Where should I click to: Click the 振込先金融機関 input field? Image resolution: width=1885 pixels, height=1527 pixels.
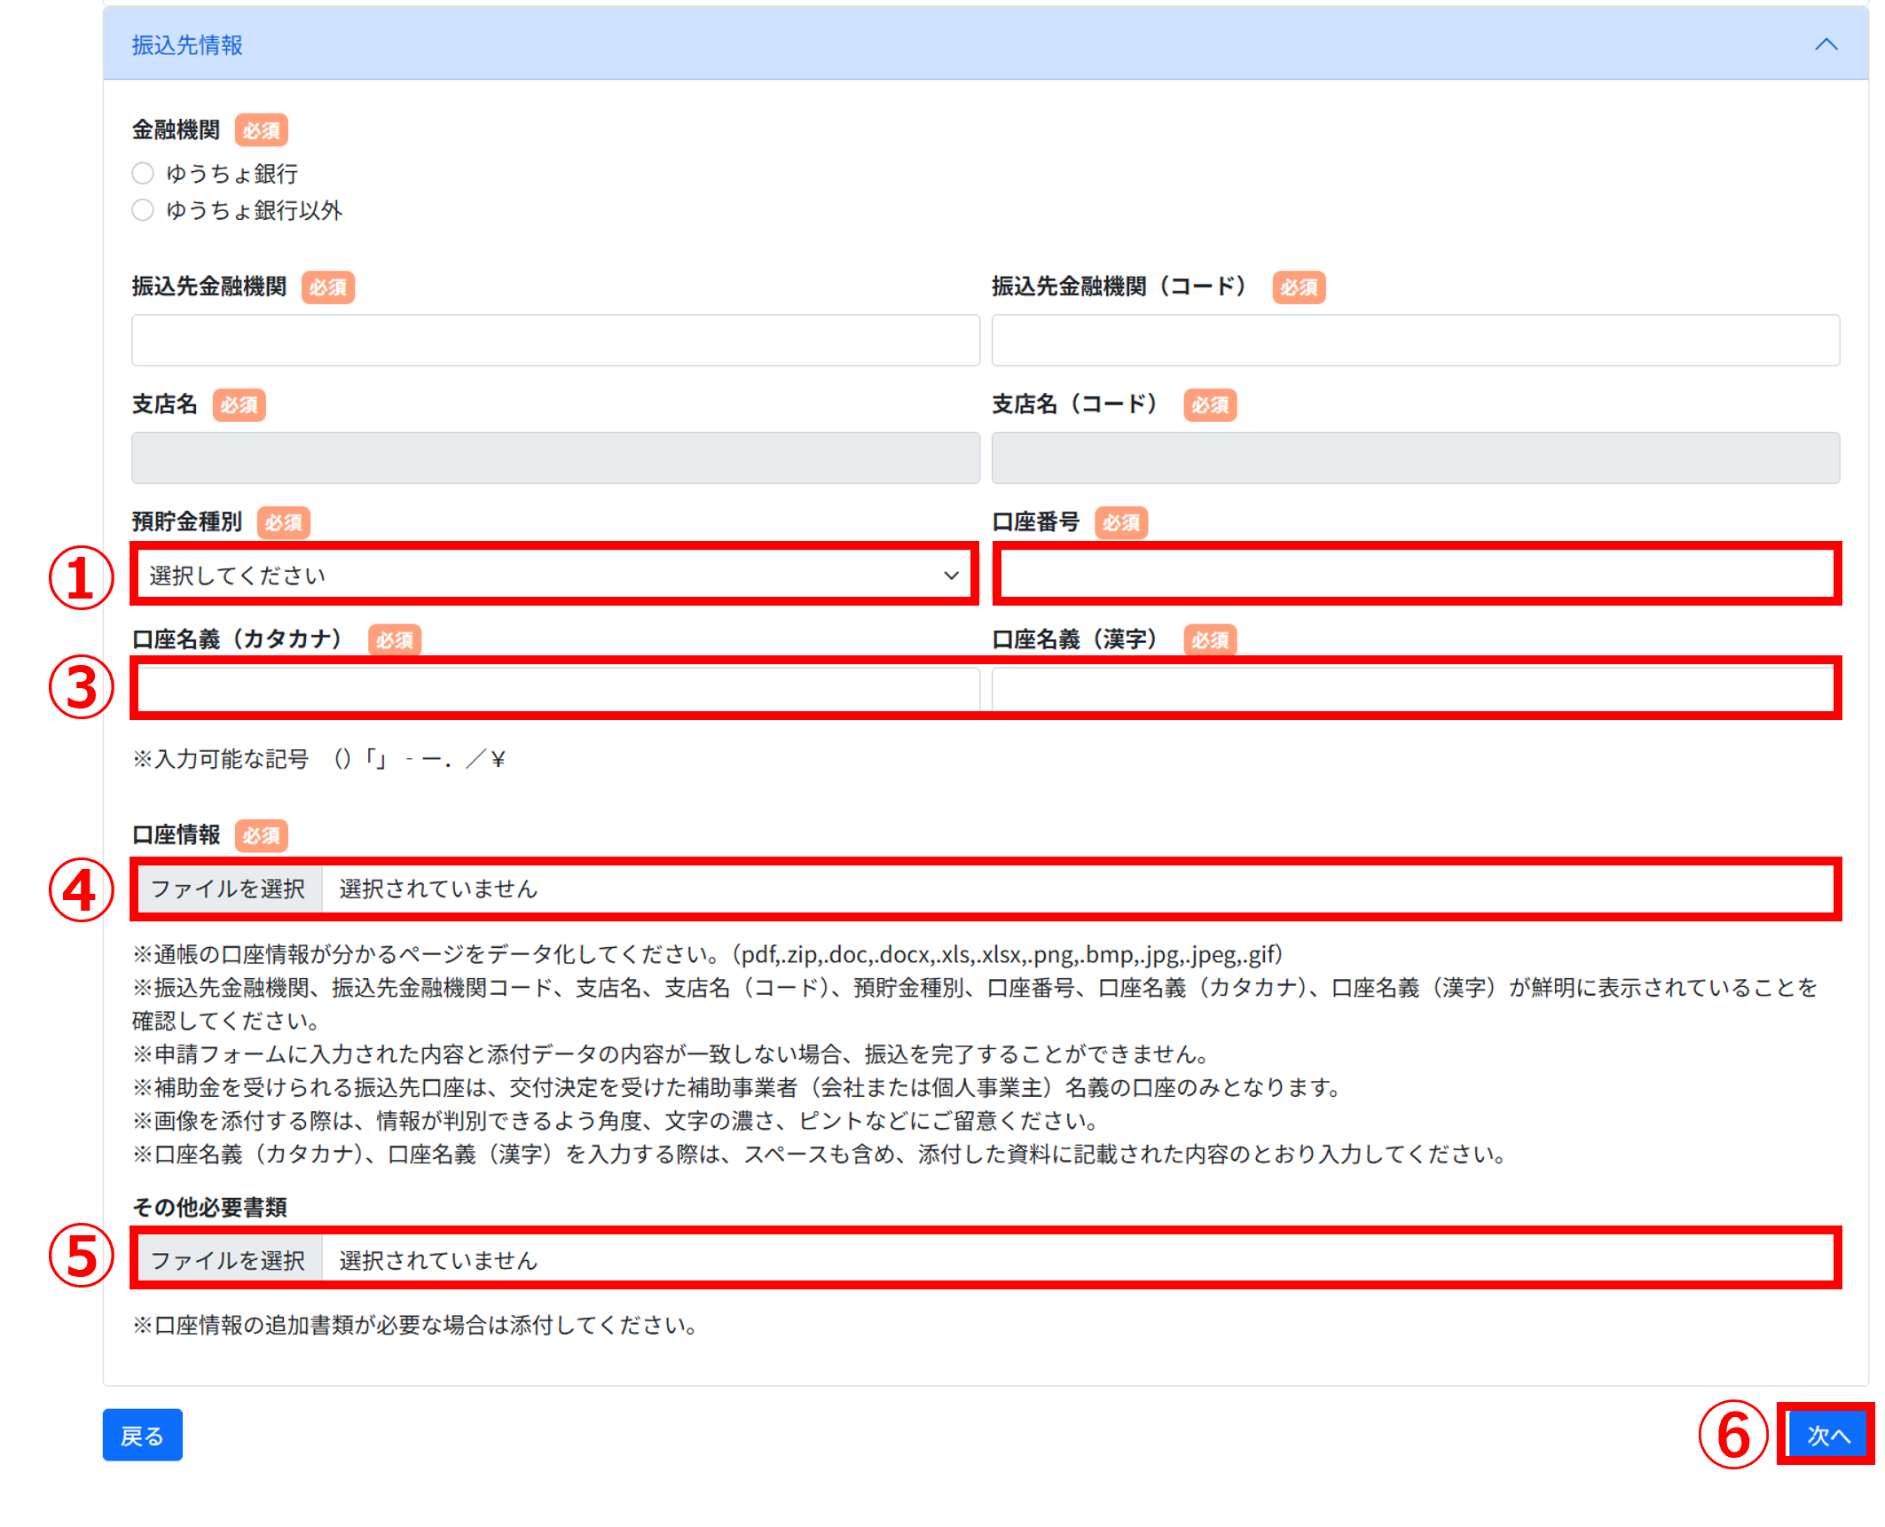pyautogui.click(x=555, y=340)
